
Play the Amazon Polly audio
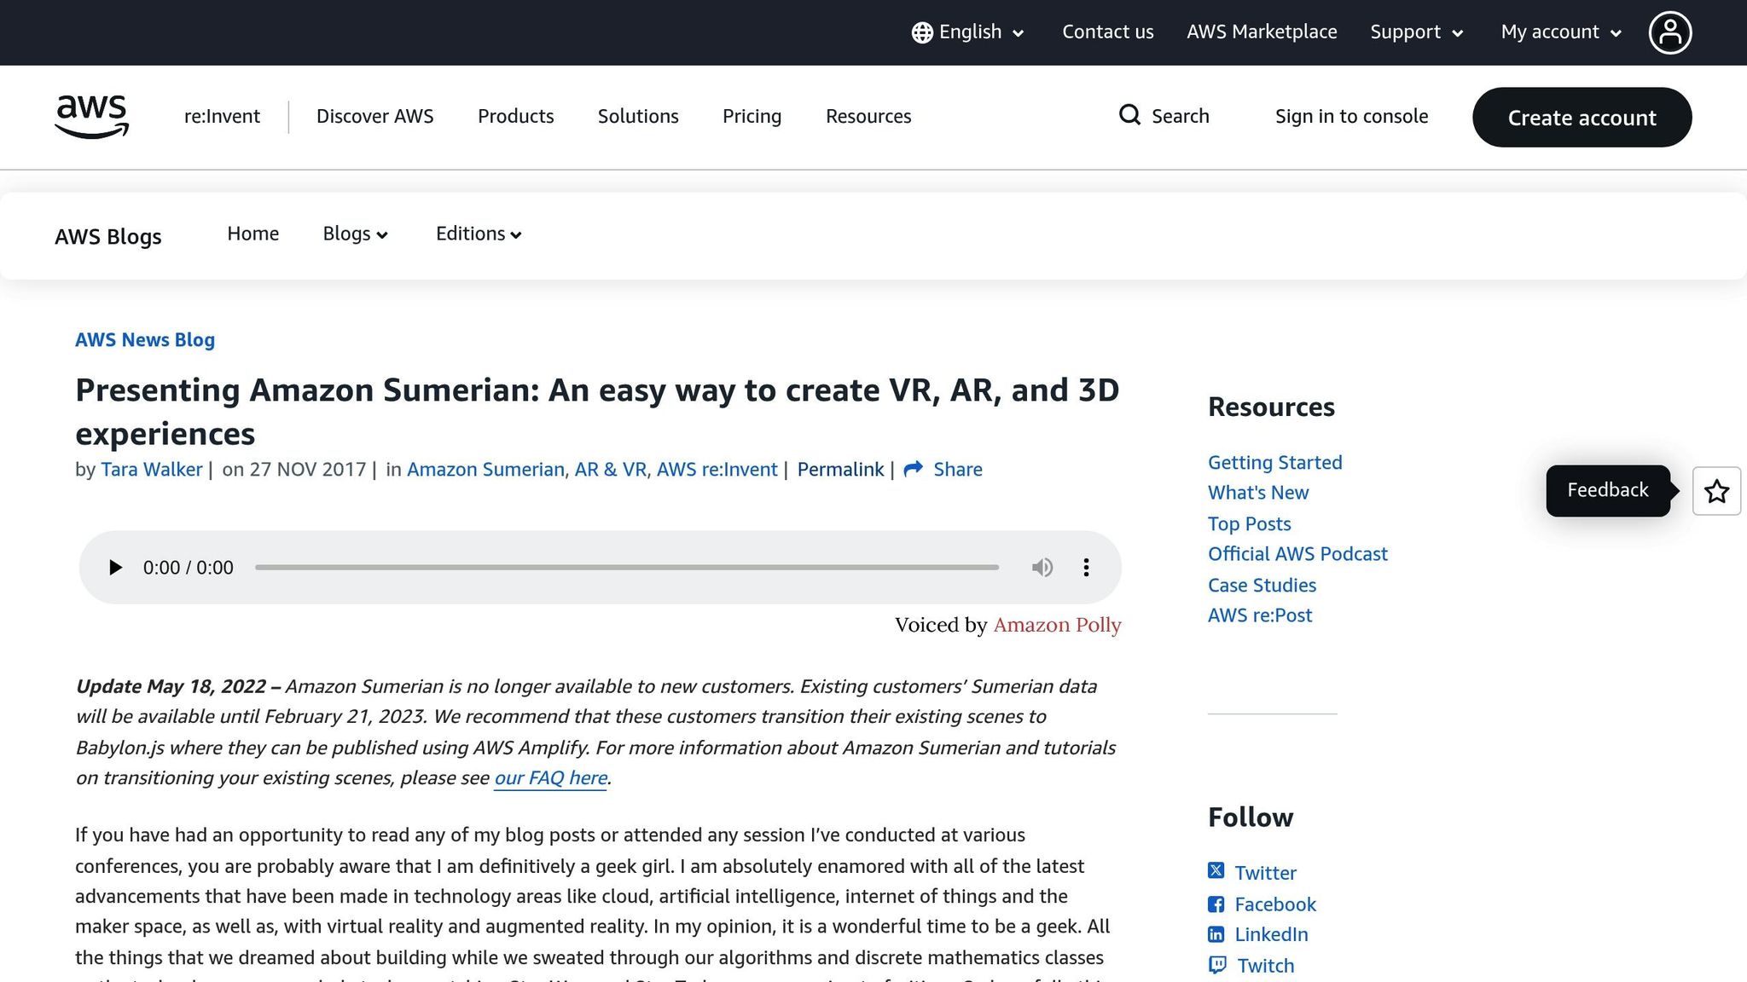(x=115, y=568)
